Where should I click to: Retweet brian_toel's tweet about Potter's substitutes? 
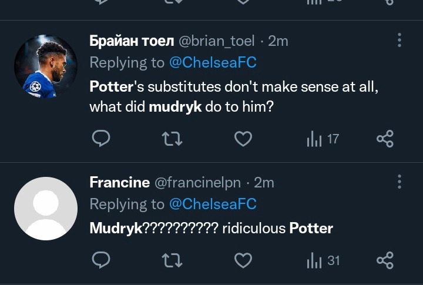tap(172, 139)
